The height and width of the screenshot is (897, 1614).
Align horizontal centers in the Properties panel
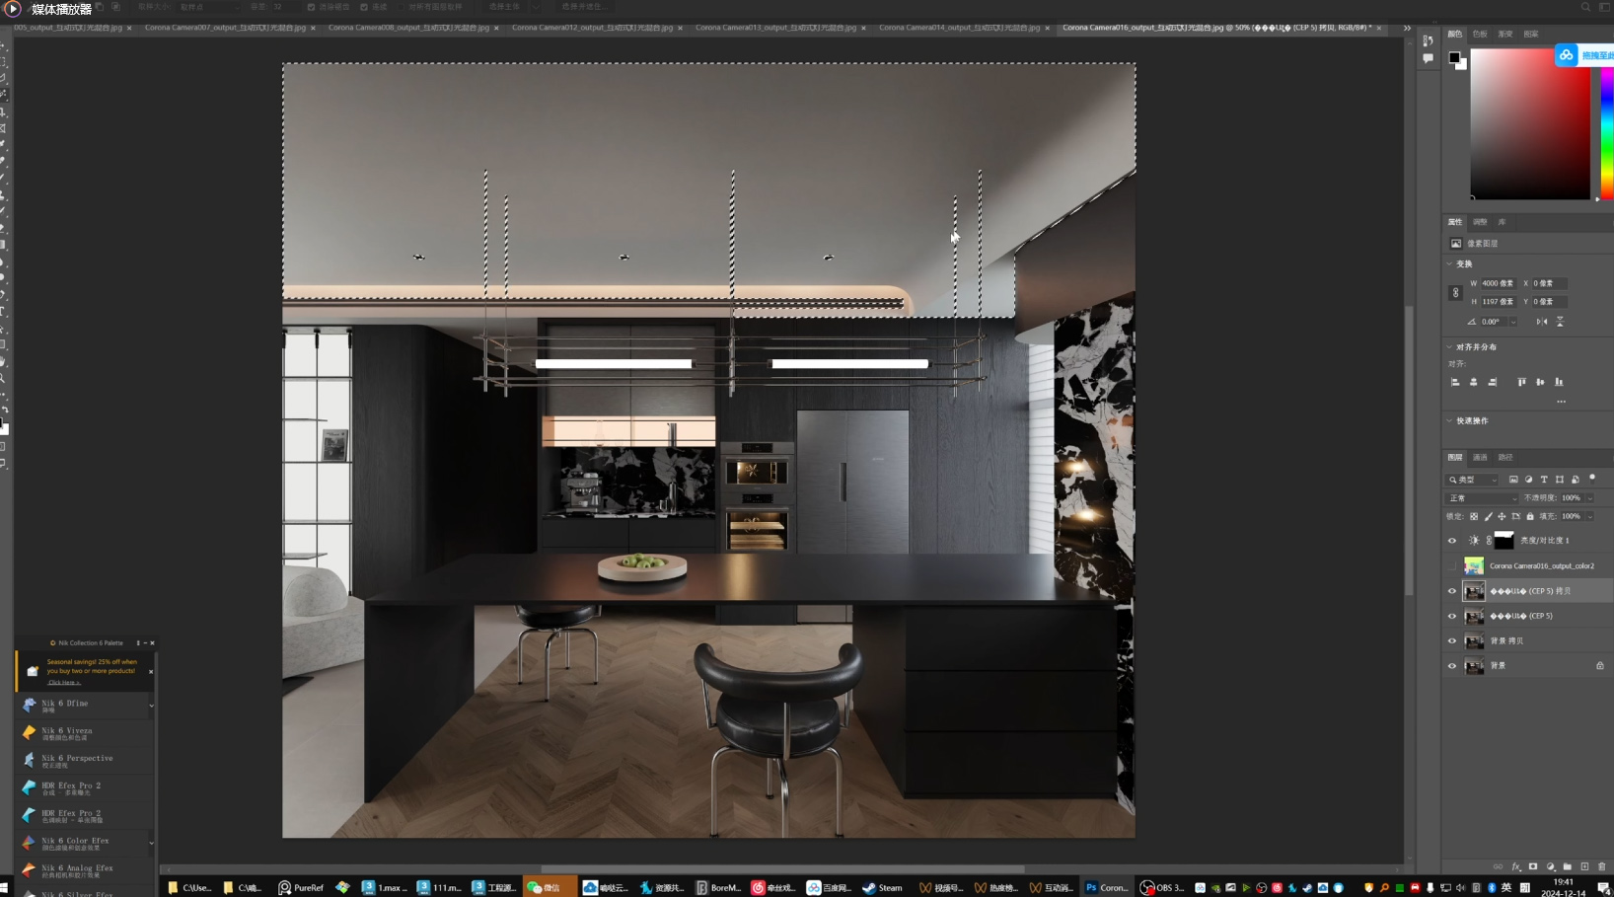1474,382
